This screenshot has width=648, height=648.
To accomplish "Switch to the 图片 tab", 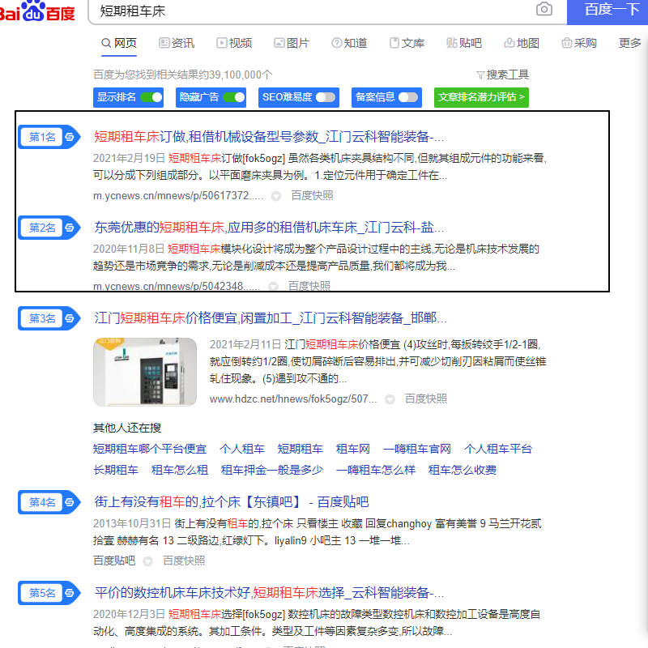I will click(292, 43).
